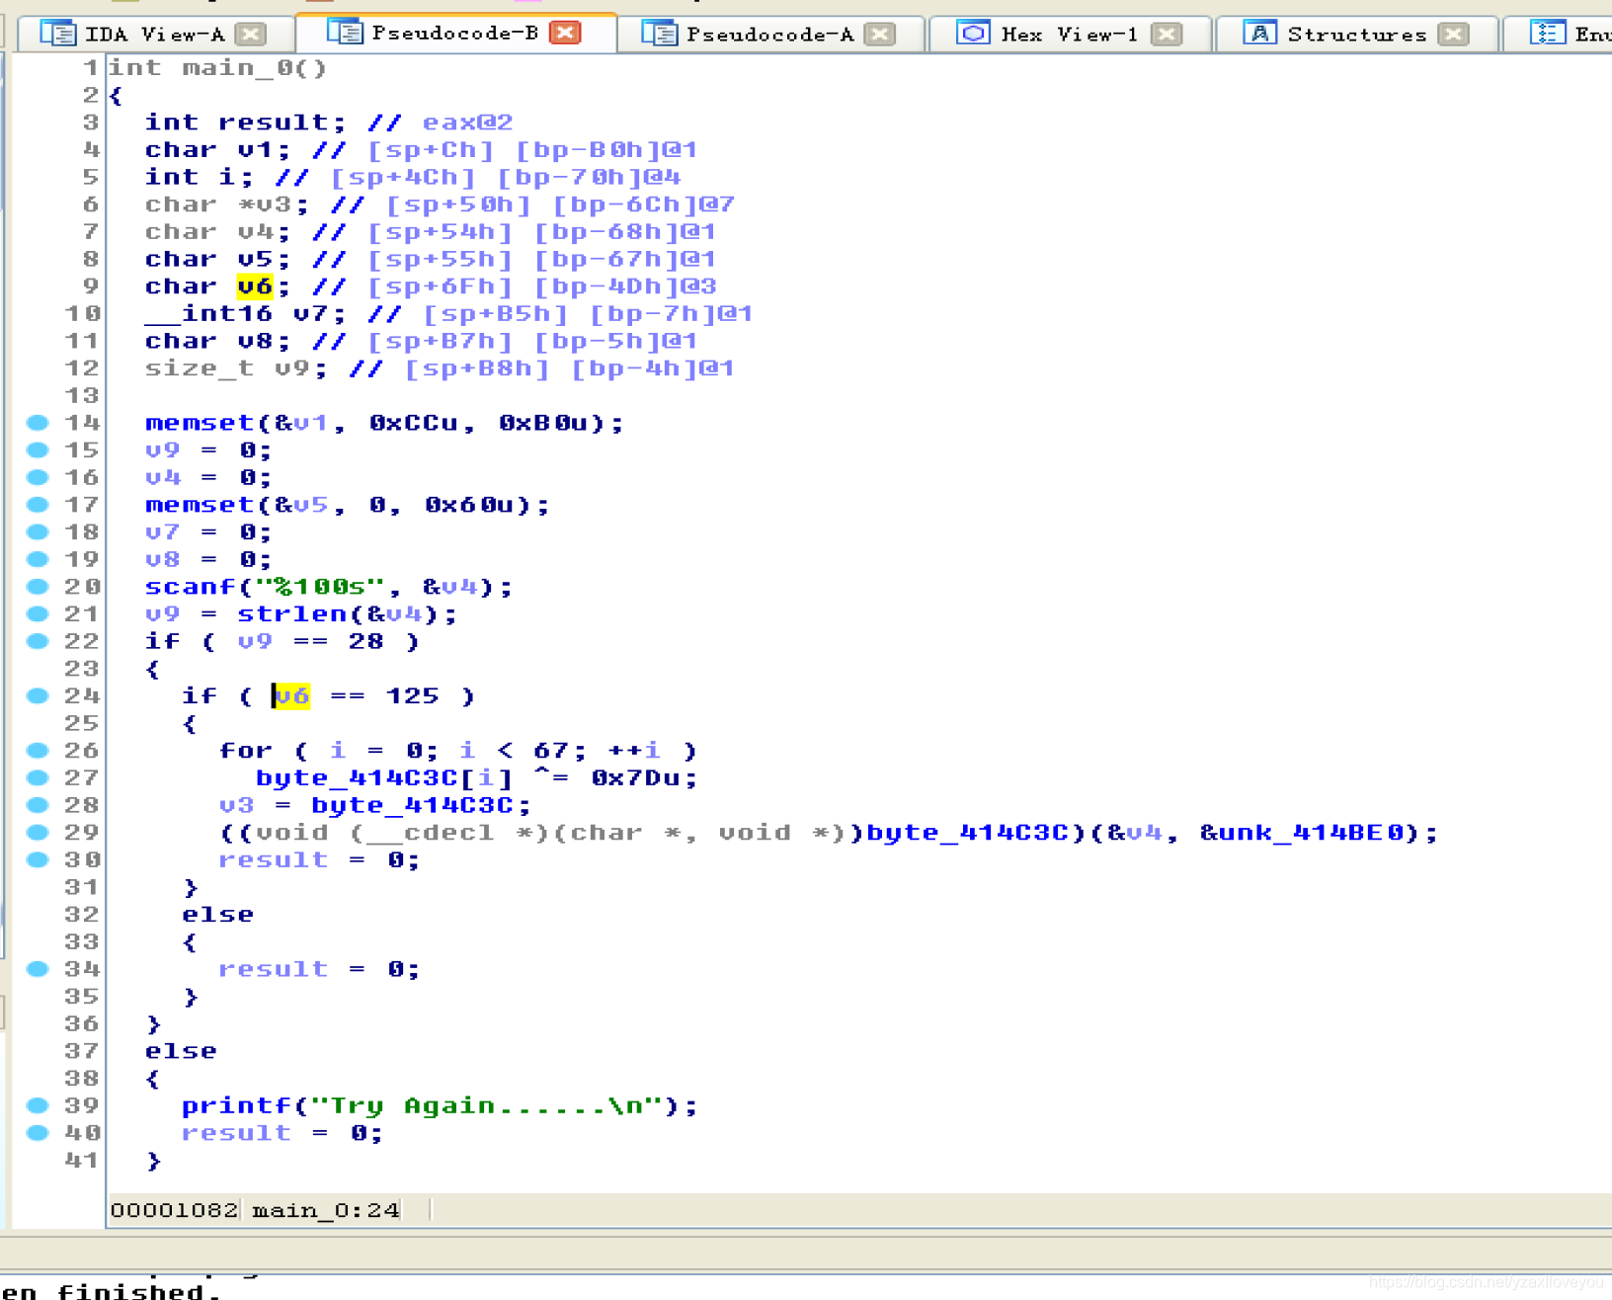Toggle the breakpoint dot on line 29
This screenshot has height=1300, width=1612.
[38, 832]
